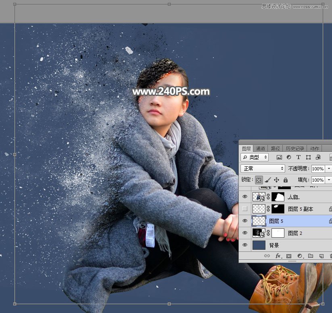Switch to the 历史记录 tab
The width and height of the screenshot is (332, 313).
point(295,148)
